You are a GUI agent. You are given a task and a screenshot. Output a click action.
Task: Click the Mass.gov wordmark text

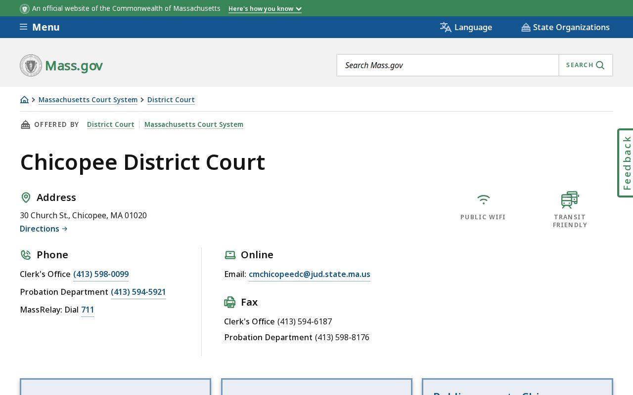pos(74,66)
